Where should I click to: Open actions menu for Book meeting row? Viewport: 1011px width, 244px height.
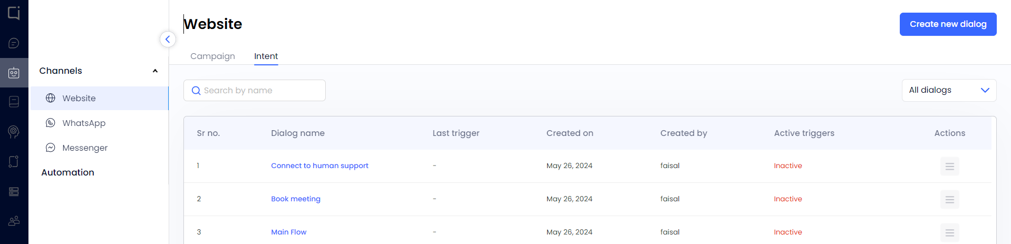tap(949, 199)
